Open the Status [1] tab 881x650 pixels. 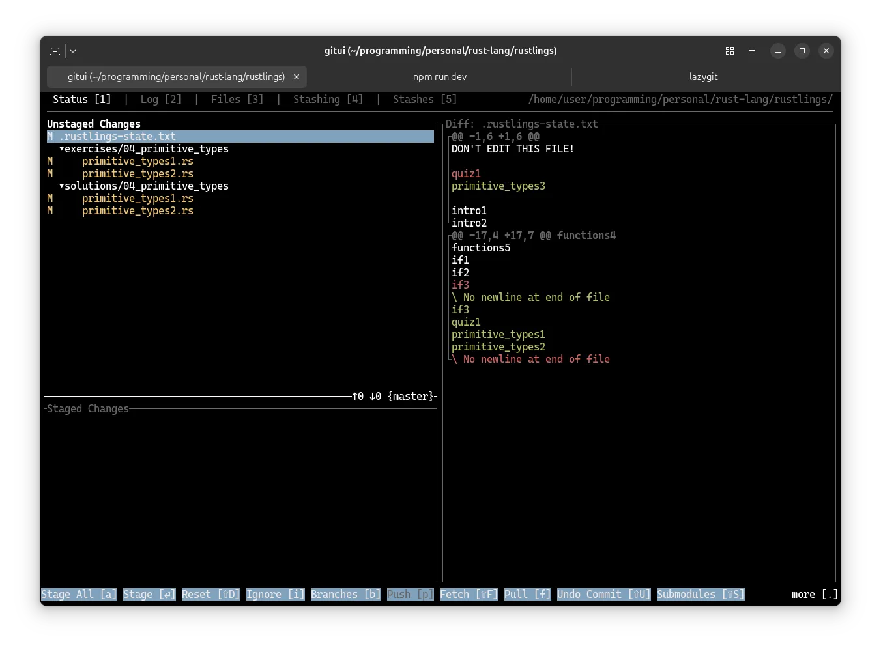coord(82,99)
